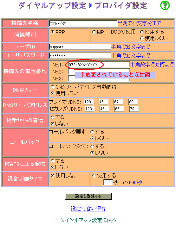Enable 課金制御タイマ 使用する option
Image resolution: width=182 pixels, height=225 pixels.
coord(94,176)
